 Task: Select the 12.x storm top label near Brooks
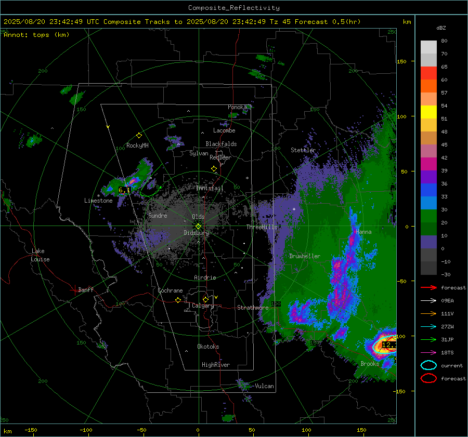tap(389, 345)
